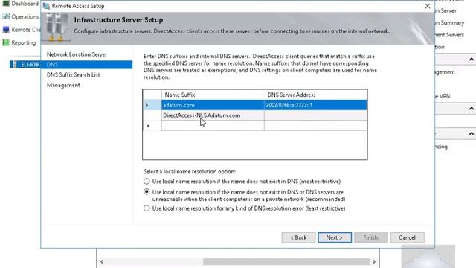
Task: Select the adatum.com name suffix cell
Action: click(x=213, y=105)
